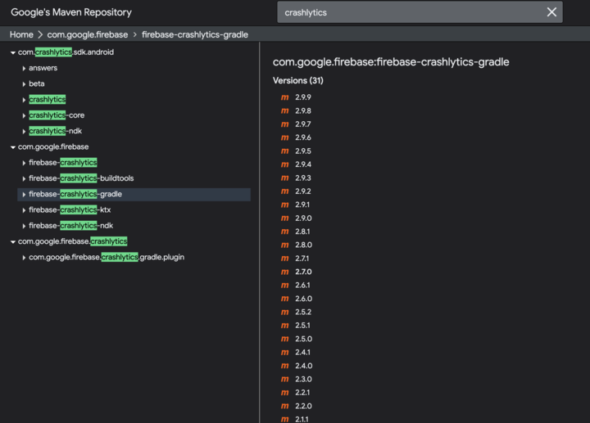Expand the answers tree node
Viewport: 590px width, 423px height.
coord(24,69)
